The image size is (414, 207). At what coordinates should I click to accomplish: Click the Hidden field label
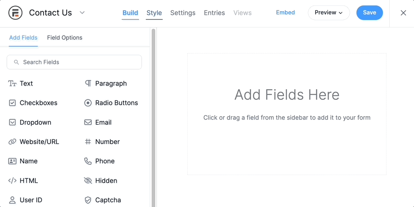coord(106,180)
